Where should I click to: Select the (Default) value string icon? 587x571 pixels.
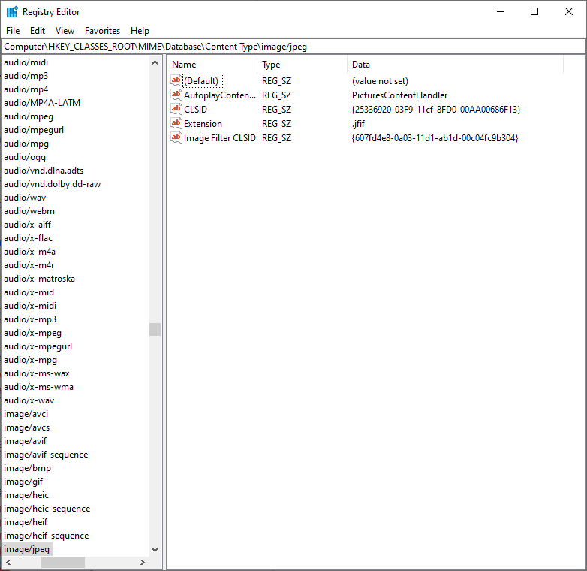176,80
